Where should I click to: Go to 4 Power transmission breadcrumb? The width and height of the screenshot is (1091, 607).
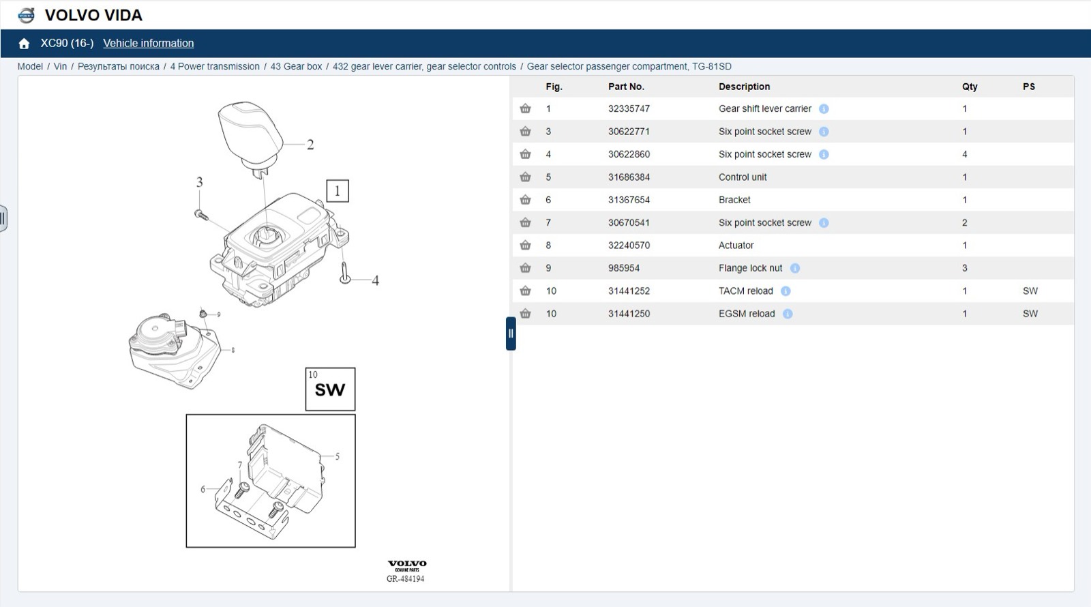(x=215, y=66)
